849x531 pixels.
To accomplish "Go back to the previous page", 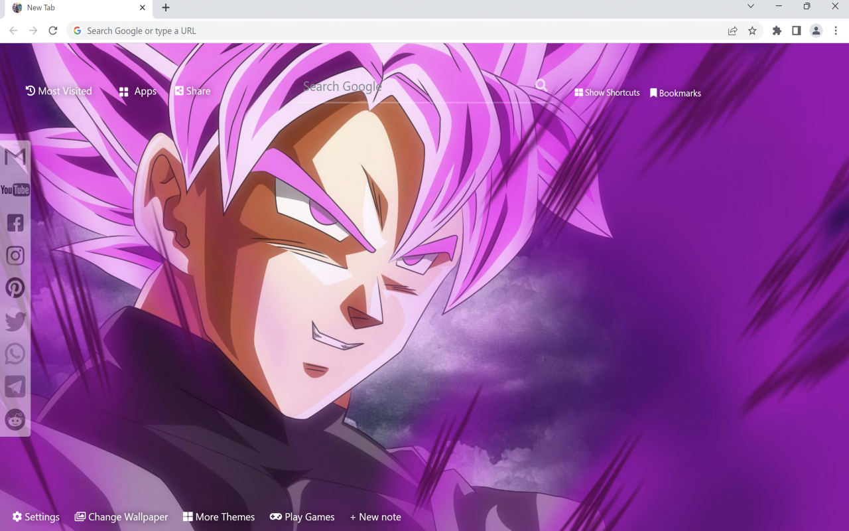I will (x=13, y=31).
